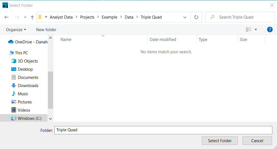The height and width of the screenshot is (149, 277).
Task: Open Documents in navigation pane
Action: pyautogui.click(x=28, y=78)
